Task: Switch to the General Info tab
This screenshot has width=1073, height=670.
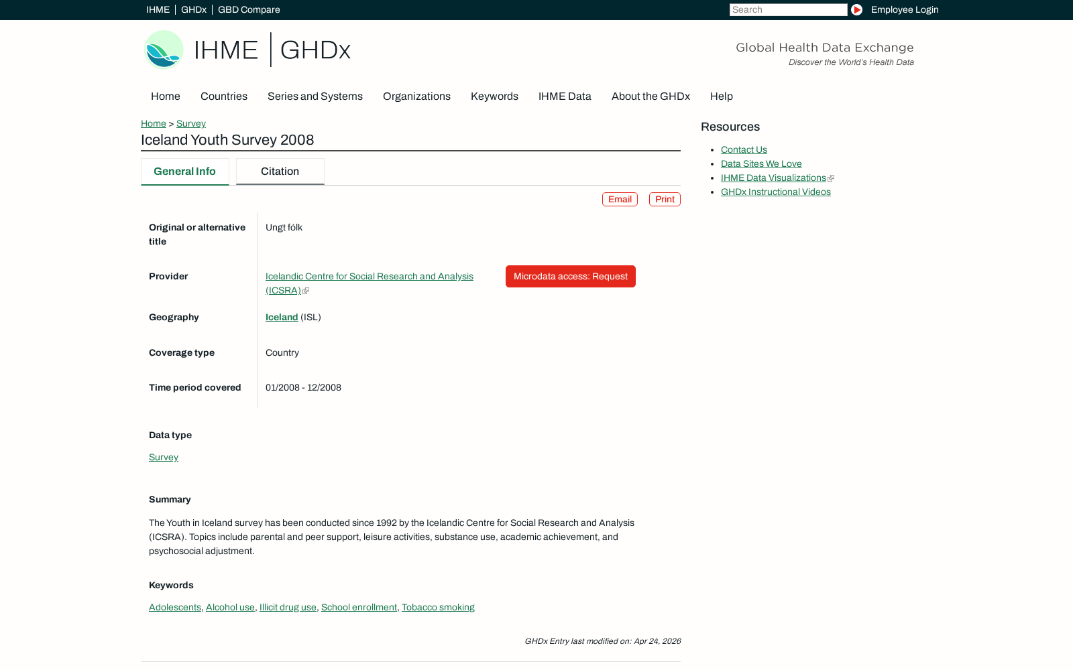Action: click(x=185, y=172)
